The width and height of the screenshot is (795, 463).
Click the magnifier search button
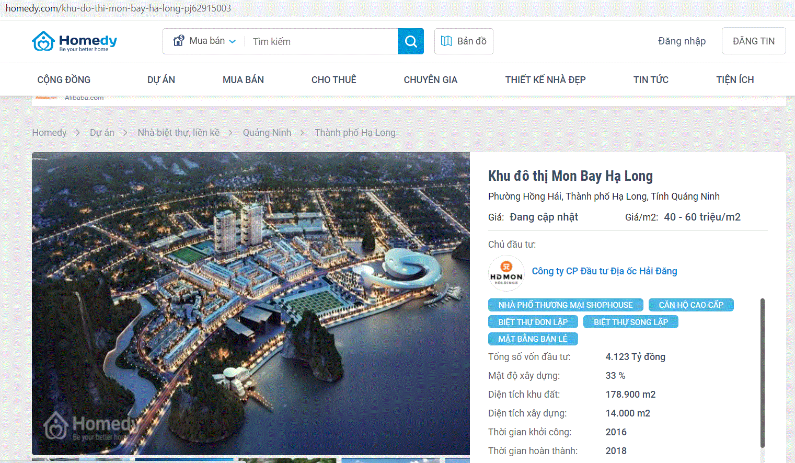click(x=411, y=41)
